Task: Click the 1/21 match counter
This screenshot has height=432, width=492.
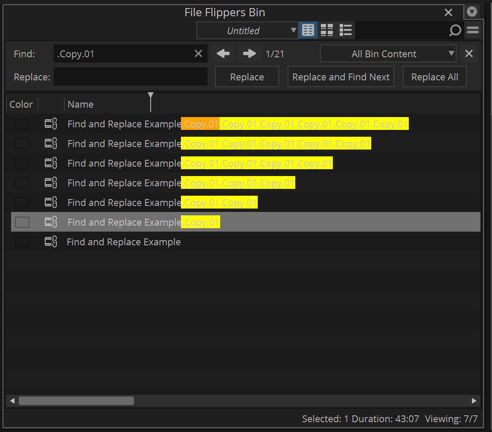Action: (x=275, y=54)
